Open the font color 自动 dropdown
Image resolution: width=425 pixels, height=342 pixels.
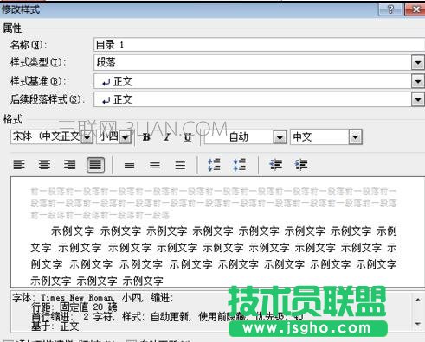coord(280,137)
